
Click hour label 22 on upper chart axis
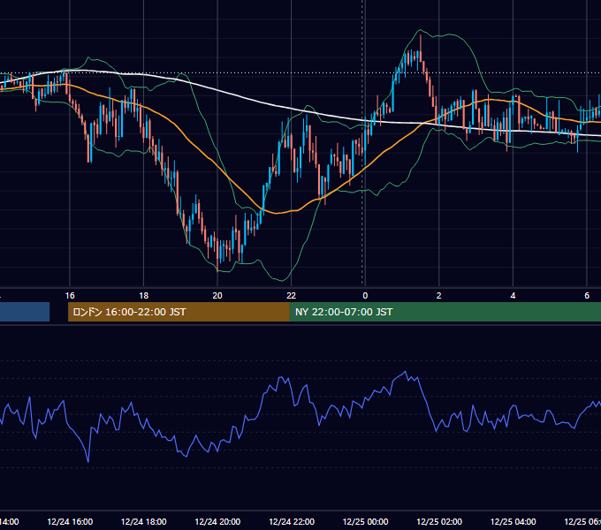[x=292, y=296]
